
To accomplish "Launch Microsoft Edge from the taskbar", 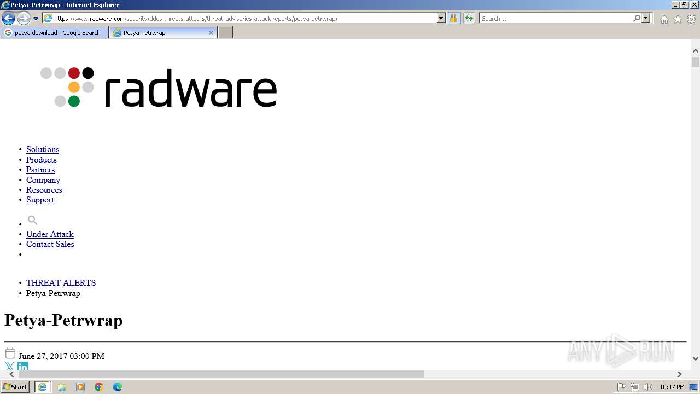I will pyautogui.click(x=118, y=387).
